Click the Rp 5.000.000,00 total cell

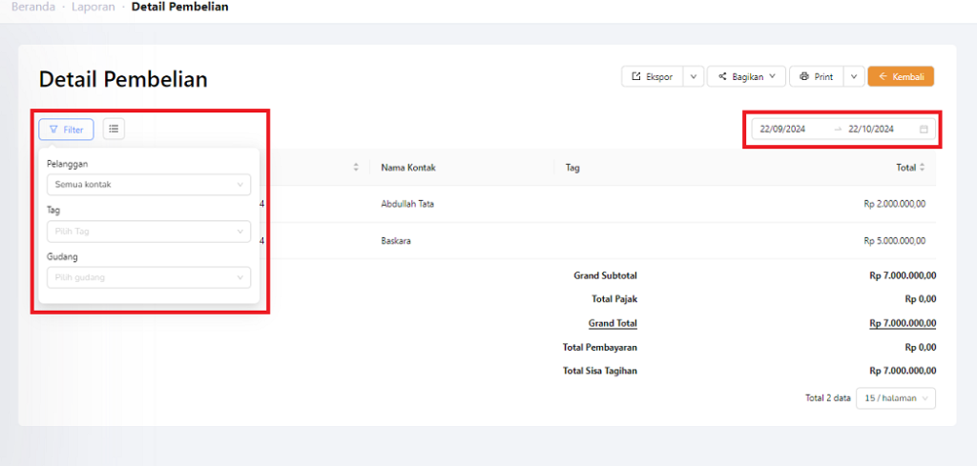(x=894, y=241)
